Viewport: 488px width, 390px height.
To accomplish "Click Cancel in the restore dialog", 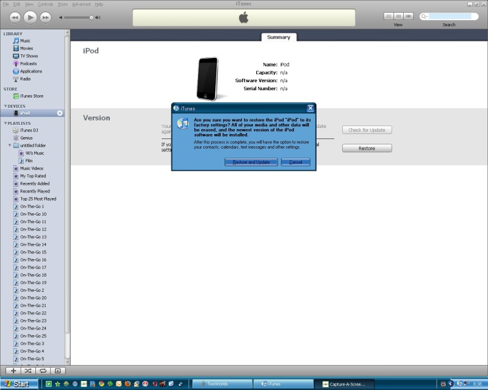I will click(295, 162).
